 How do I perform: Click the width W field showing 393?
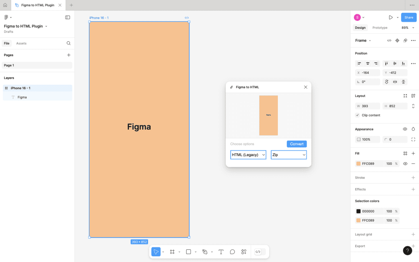[367, 106]
